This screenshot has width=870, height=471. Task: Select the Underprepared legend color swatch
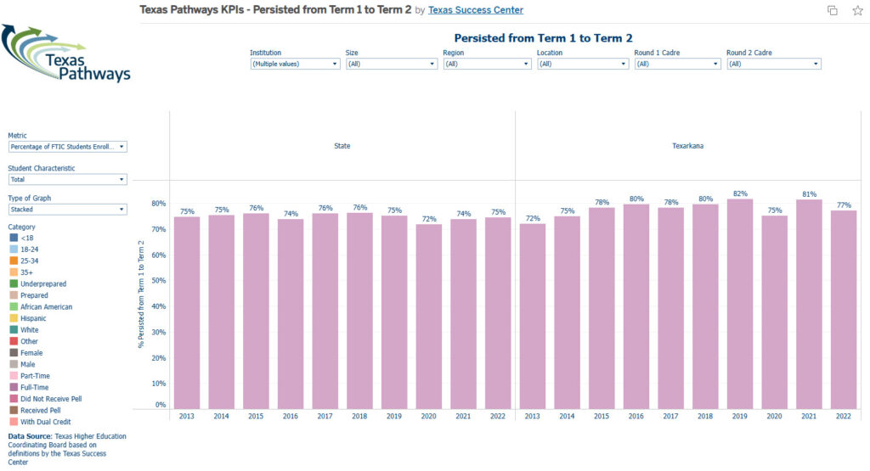13,284
